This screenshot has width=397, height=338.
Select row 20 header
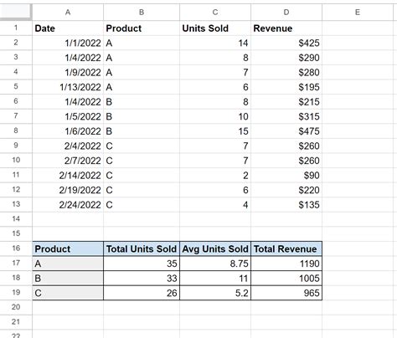pos(16,307)
